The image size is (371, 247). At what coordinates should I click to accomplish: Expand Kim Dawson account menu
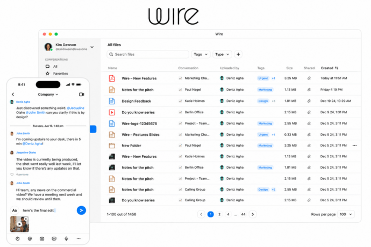[x=92, y=47]
